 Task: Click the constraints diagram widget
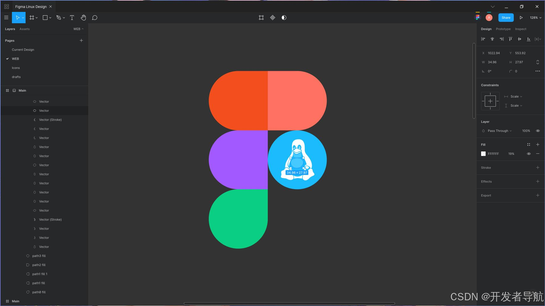(490, 101)
